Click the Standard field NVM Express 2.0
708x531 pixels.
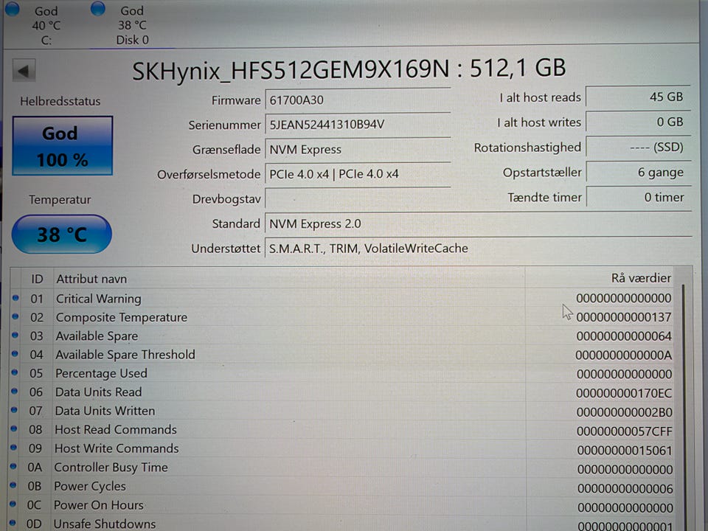[478, 224]
